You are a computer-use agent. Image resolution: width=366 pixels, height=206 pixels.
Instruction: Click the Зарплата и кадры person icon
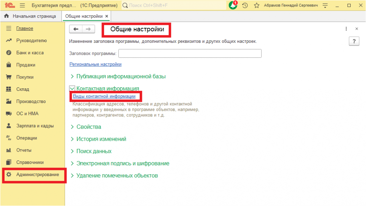(x=9, y=126)
